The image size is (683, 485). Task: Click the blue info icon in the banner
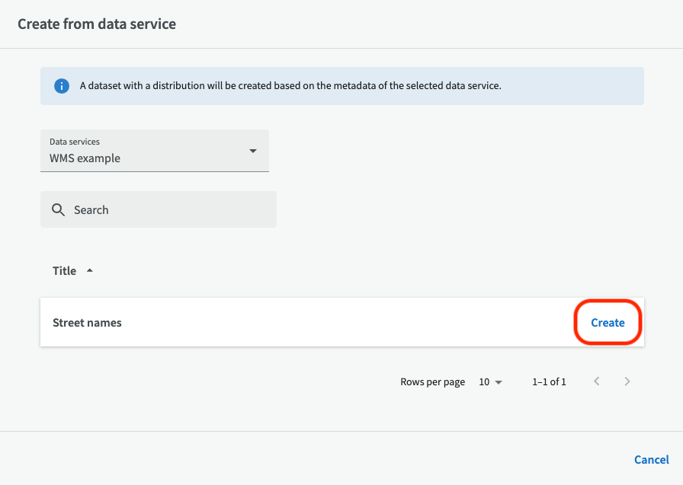coord(62,86)
